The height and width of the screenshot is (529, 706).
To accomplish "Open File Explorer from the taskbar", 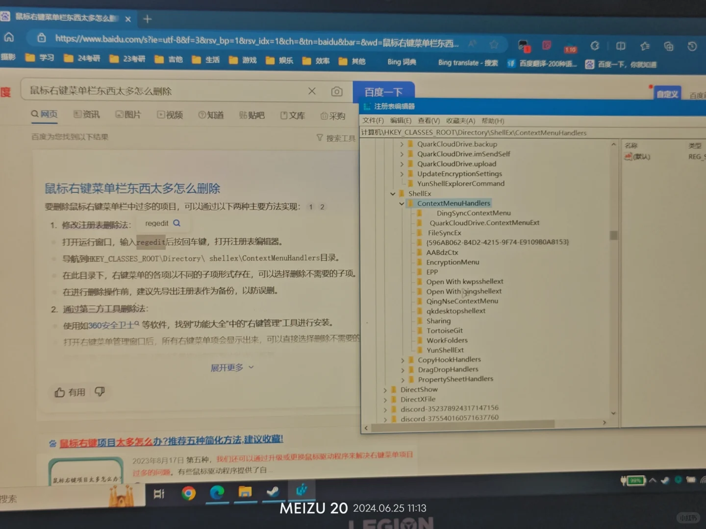I will point(245,492).
